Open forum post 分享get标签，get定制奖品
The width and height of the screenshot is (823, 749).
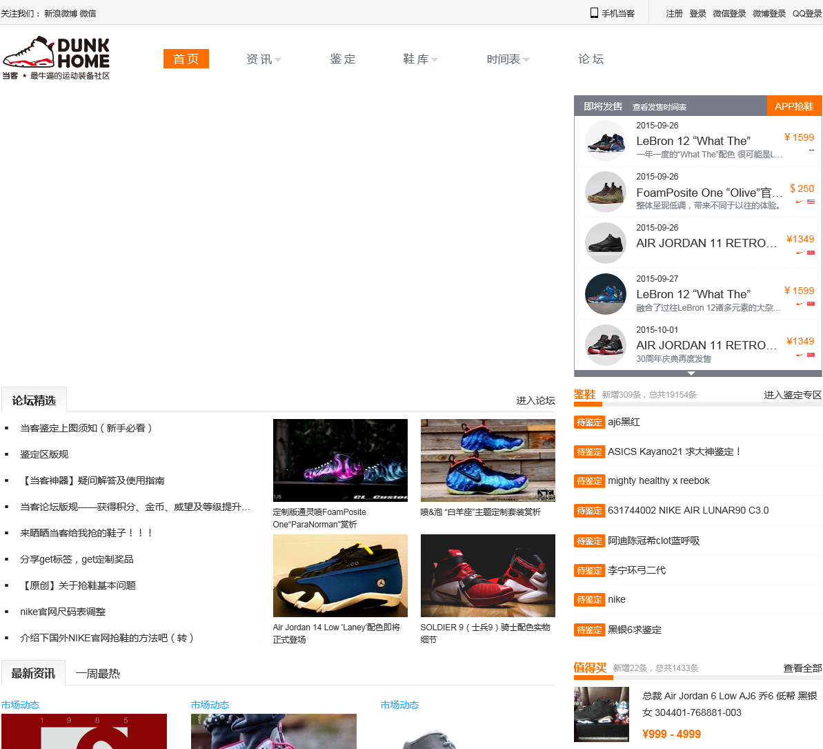[77, 559]
